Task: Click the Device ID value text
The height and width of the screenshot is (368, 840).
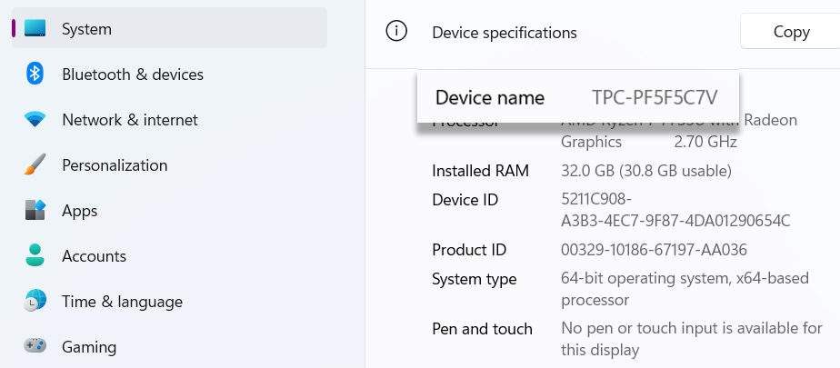Action: coord(675,210)
